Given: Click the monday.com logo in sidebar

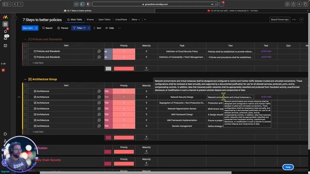Looking at the screenshot, I should coord(5,17).
